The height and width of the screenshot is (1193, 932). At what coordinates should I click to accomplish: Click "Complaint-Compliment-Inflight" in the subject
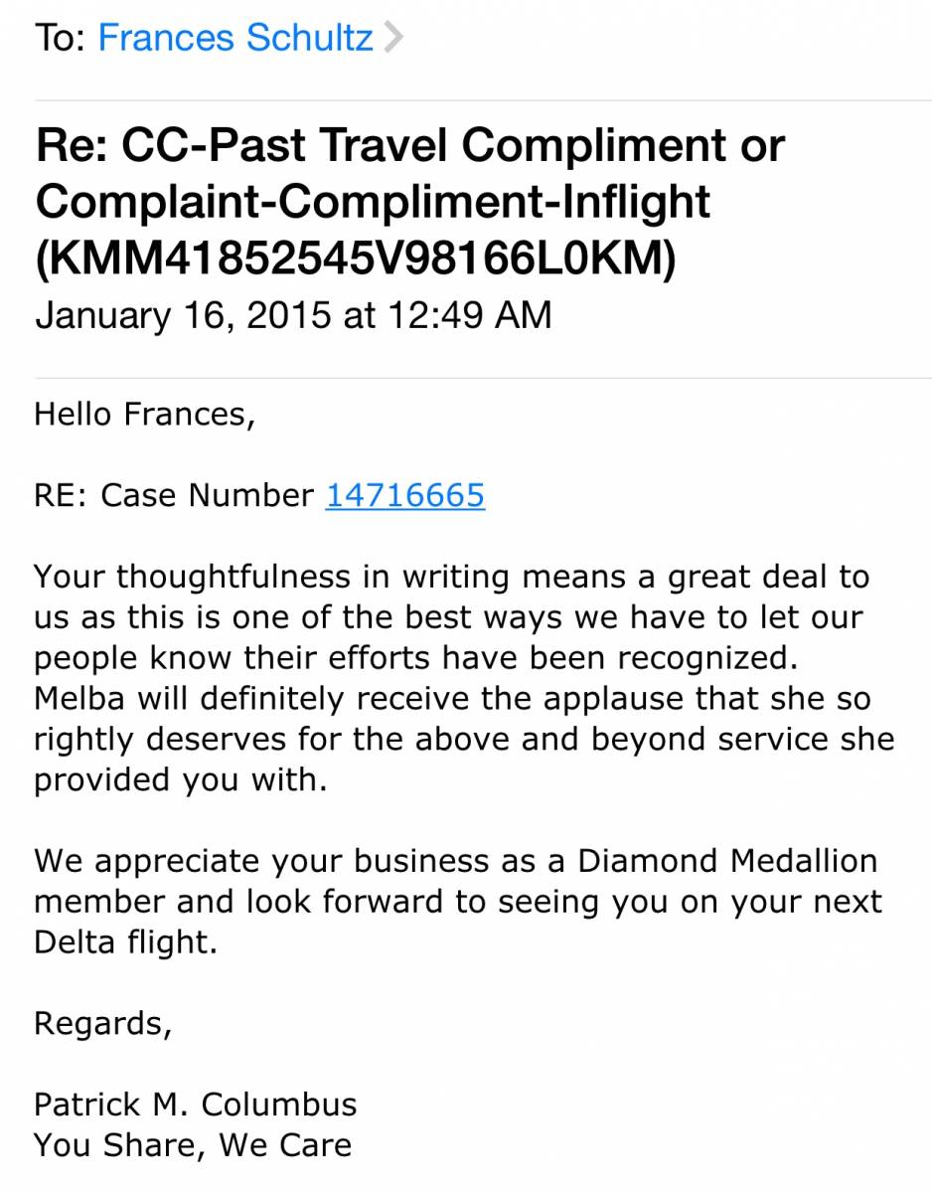[373, 202]
